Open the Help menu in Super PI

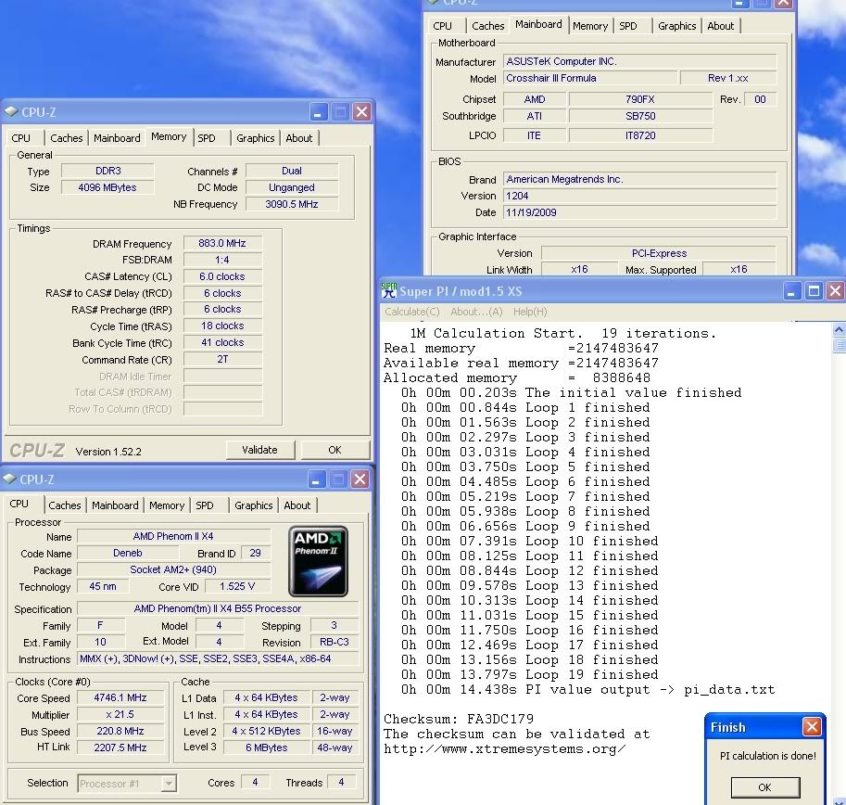pos(530,312)
